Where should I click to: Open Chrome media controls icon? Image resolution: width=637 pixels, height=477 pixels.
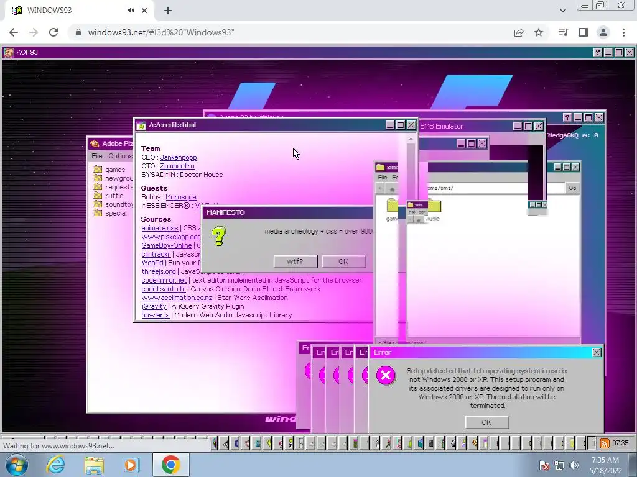click(x=563, y=32)
